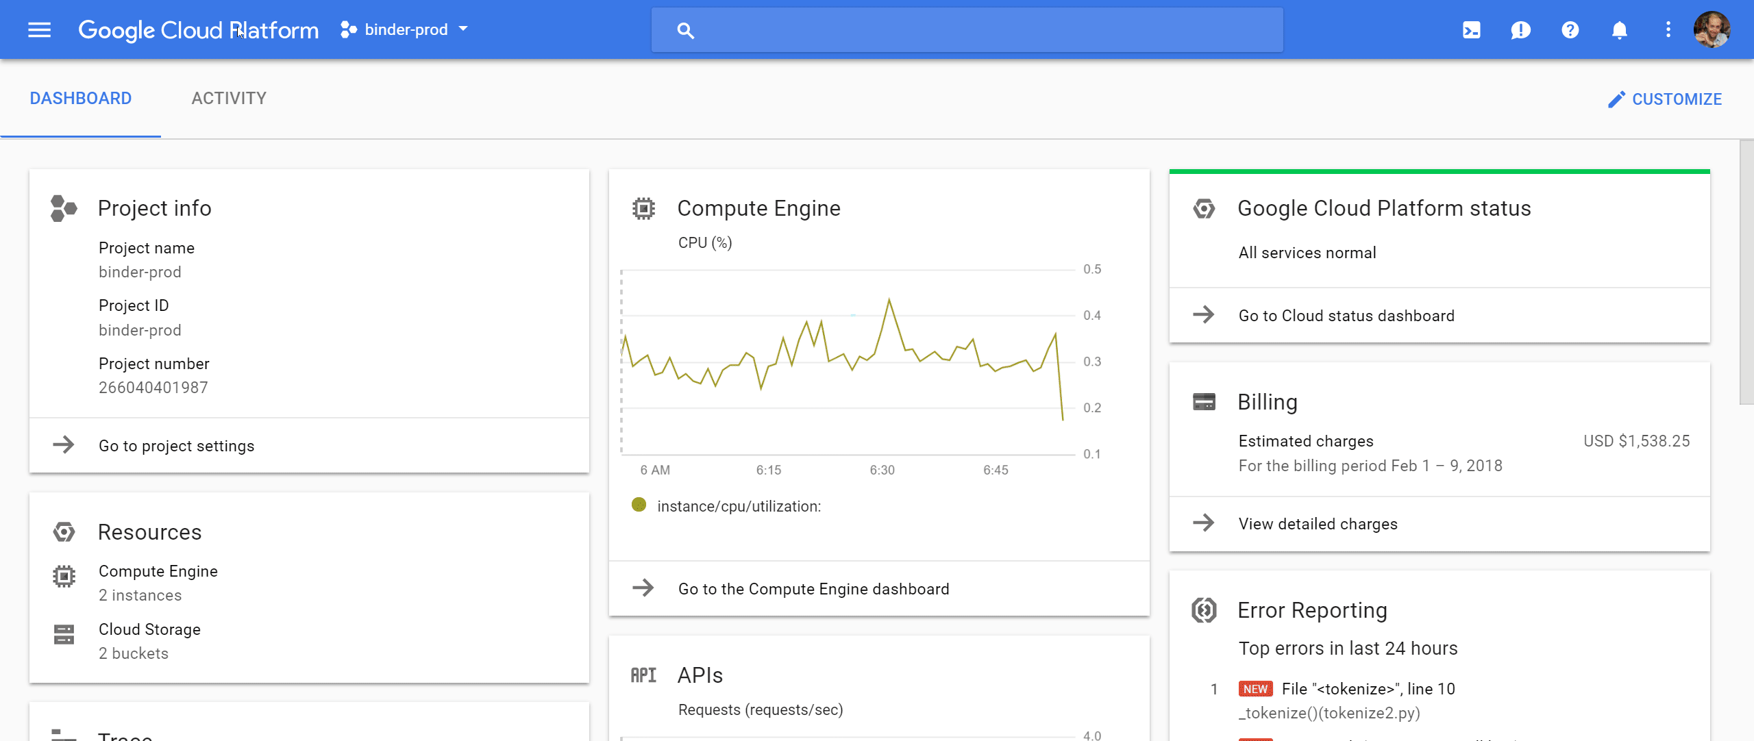The image size is (1754, 741).
Task: Click the instance/cpu/utilization legend color dot
Action: (639, 505)
